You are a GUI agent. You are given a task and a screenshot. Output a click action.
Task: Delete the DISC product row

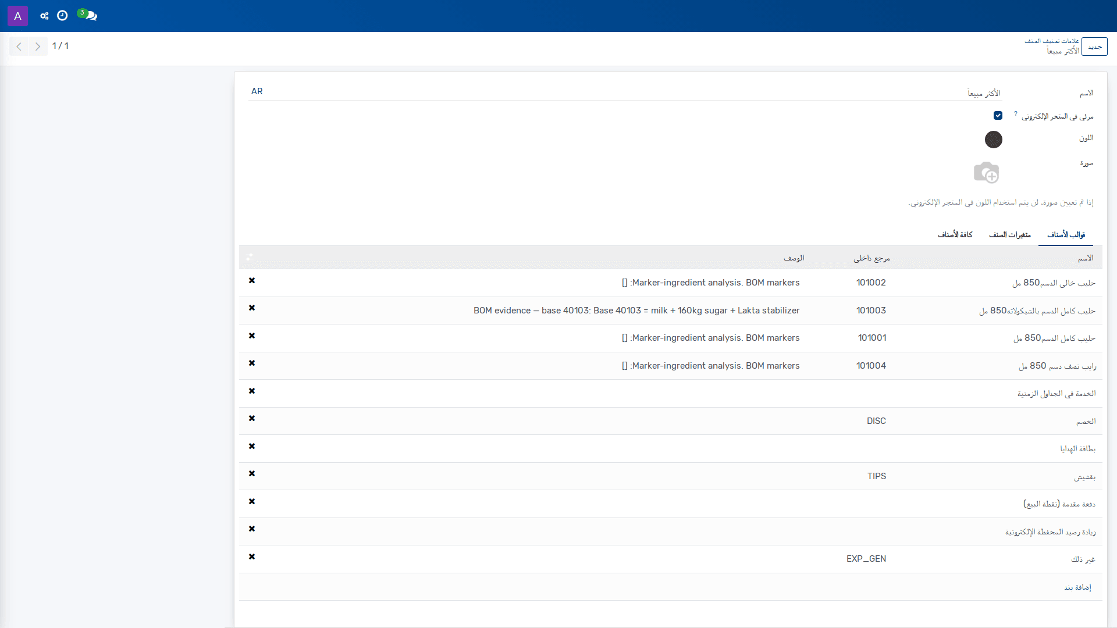coord(252,418)
